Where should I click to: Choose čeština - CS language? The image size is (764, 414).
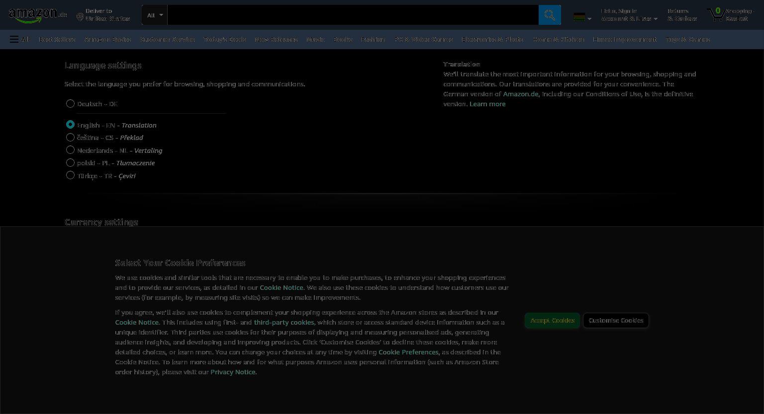coord(70,138)
